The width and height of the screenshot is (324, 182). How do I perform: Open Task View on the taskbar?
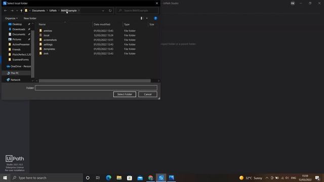98,177
